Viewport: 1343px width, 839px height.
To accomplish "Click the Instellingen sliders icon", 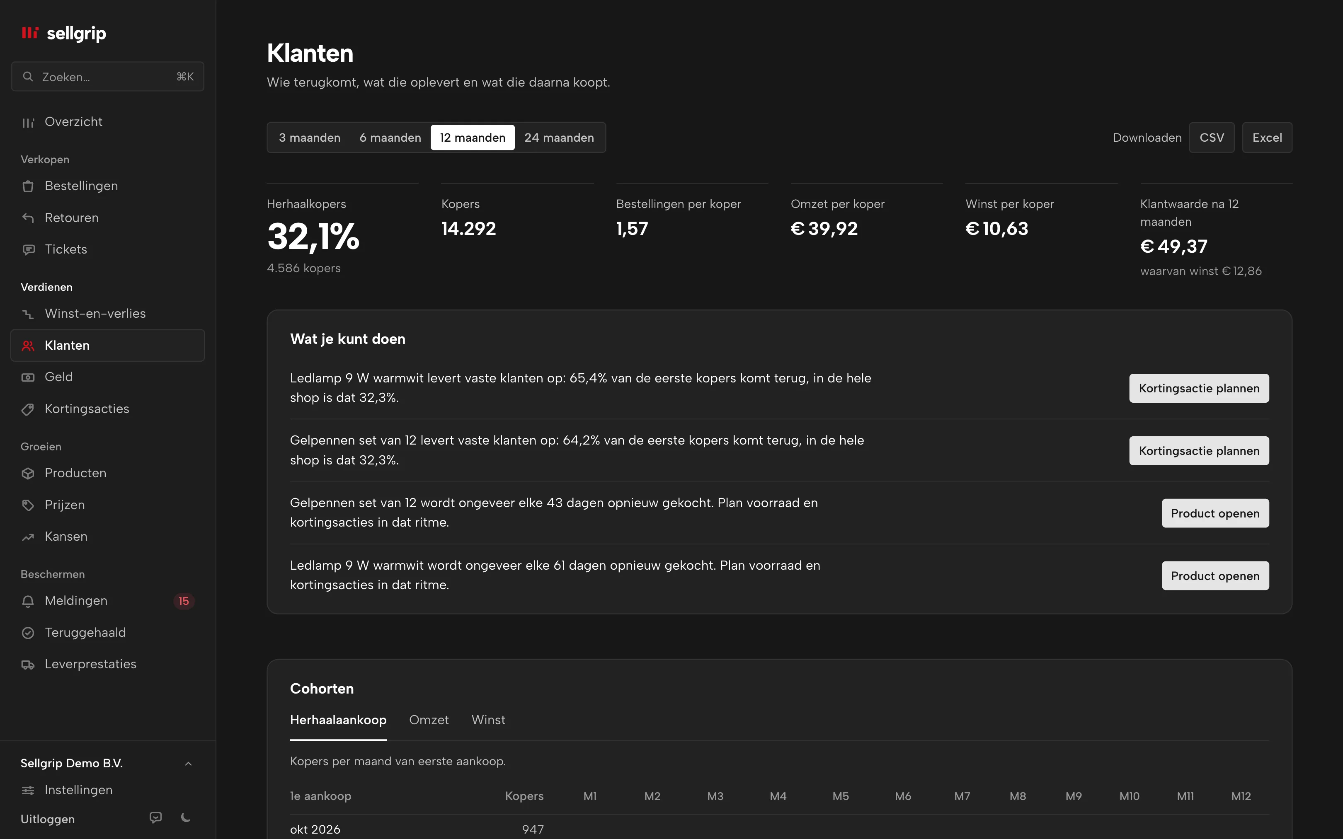I will point(28,790).
